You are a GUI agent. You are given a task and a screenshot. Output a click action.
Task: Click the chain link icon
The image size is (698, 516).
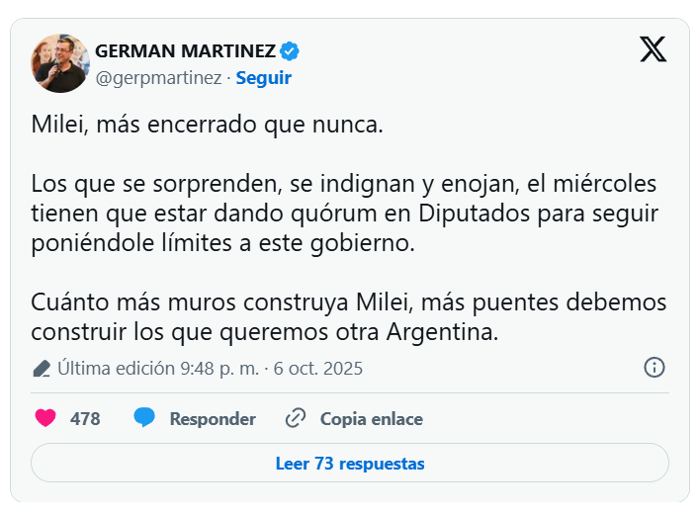pos(295,418)
